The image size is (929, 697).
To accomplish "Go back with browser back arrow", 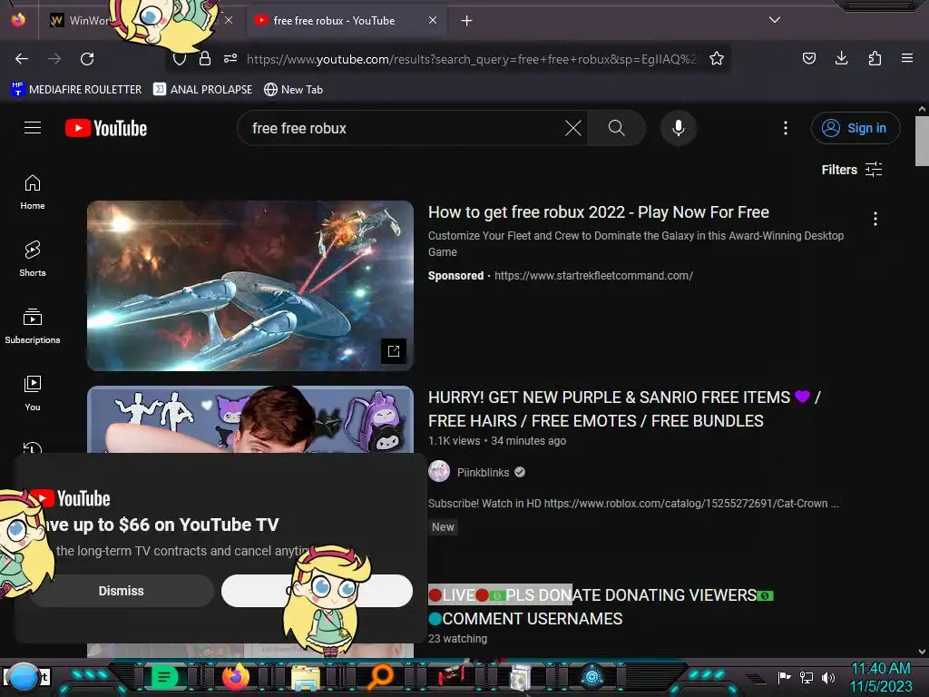I will click(22, 59).
